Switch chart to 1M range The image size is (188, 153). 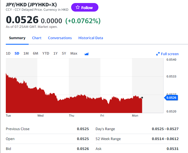coord(26,53)
